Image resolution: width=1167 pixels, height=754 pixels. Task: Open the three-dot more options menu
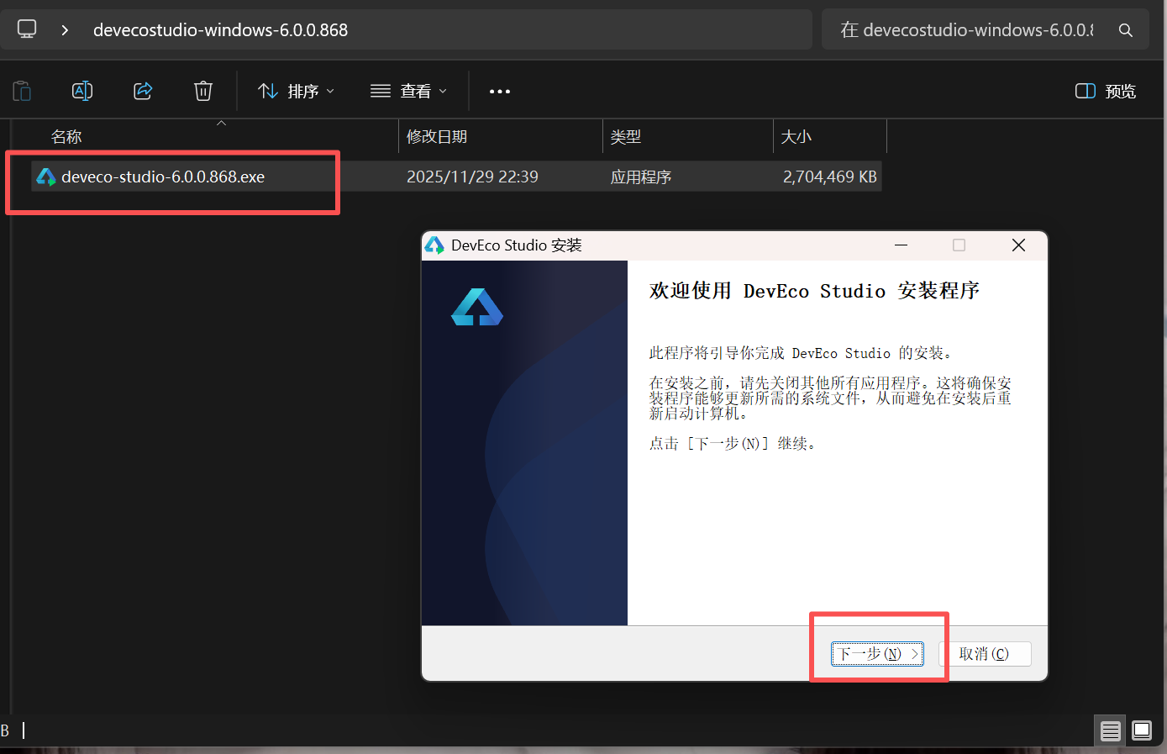(500, 91)
